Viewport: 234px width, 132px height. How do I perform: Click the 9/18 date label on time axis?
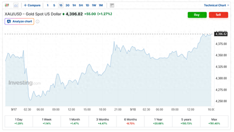(133, 110)
